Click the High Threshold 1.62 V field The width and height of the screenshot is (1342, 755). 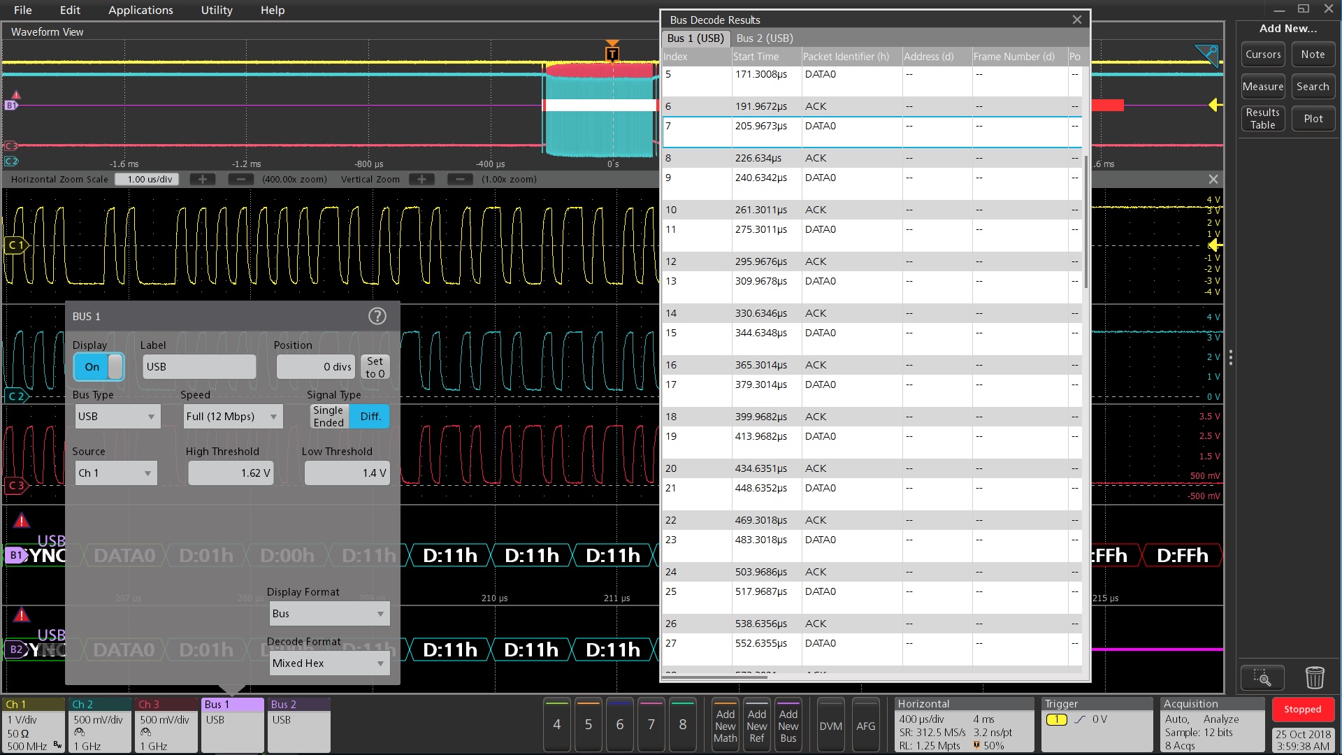point(231,473)
